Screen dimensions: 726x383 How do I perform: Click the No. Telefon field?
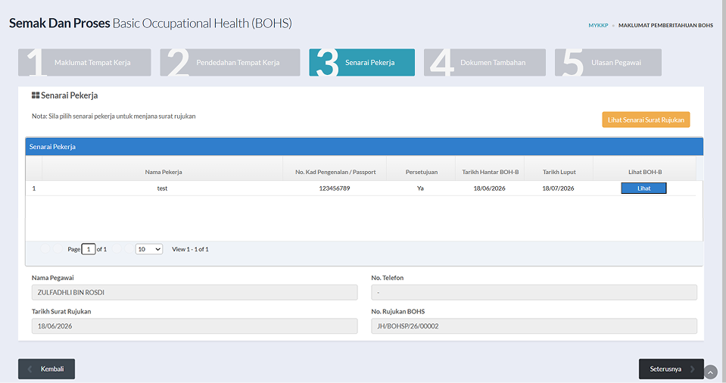pos(534,292)
